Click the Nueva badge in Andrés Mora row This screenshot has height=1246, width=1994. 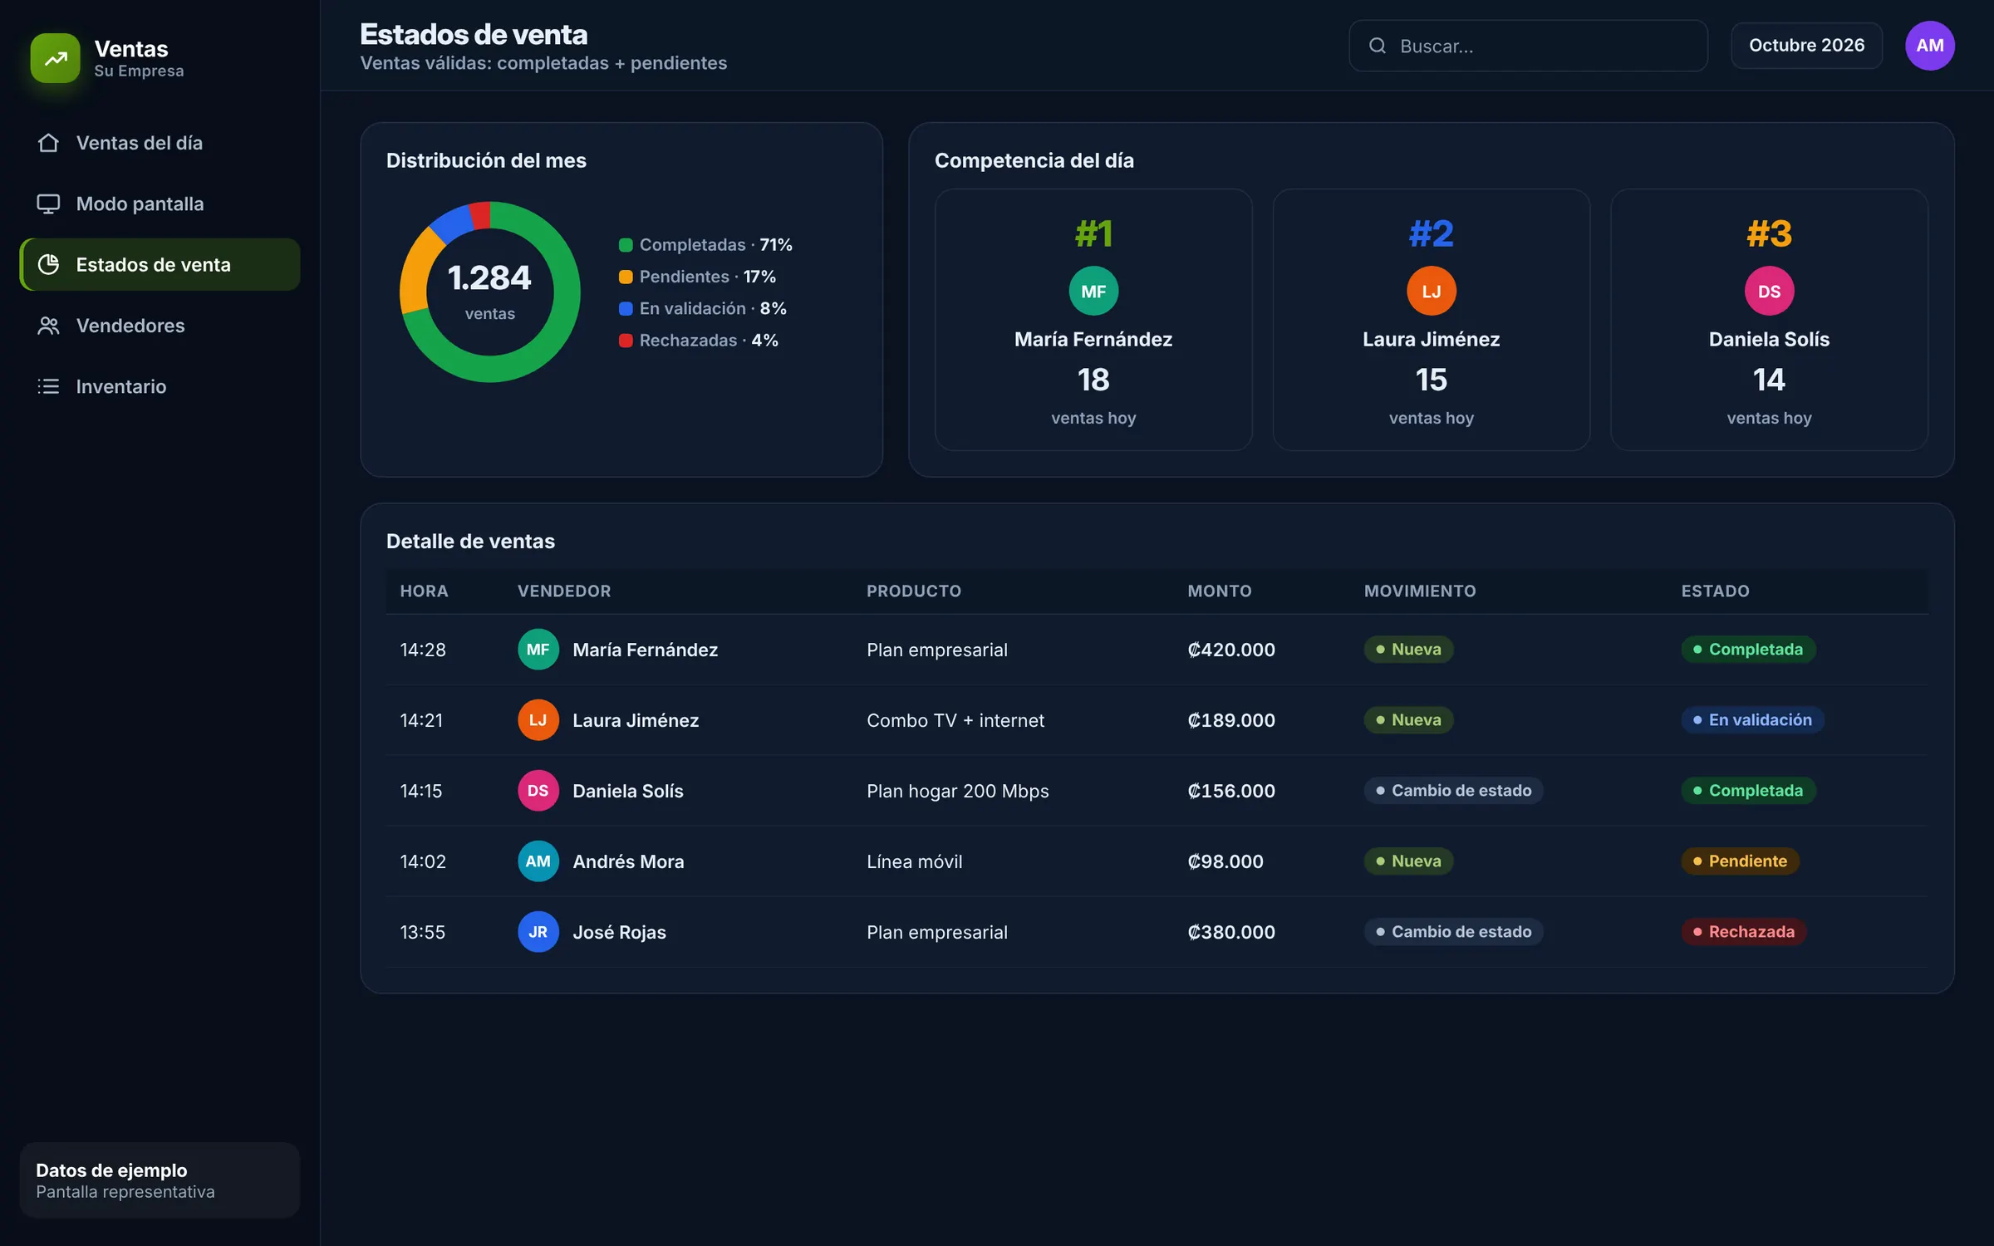coord(1408,861)
